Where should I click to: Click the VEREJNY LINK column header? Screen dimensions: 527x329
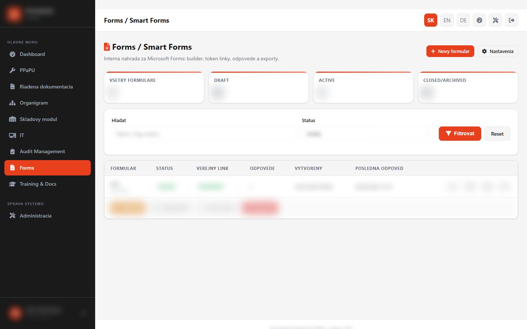(212, 169)
